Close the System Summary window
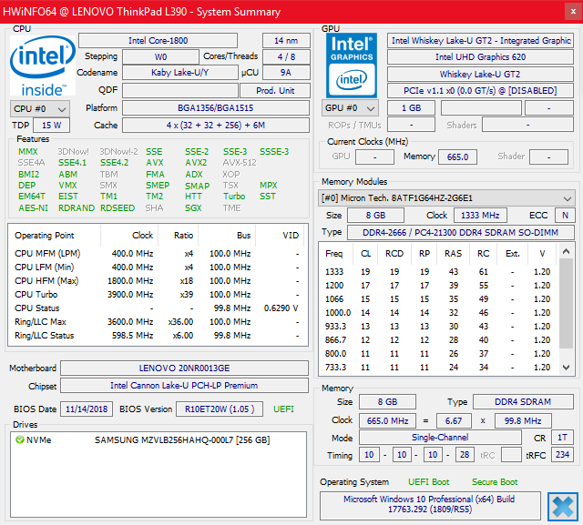 click(x=573, y=12)
